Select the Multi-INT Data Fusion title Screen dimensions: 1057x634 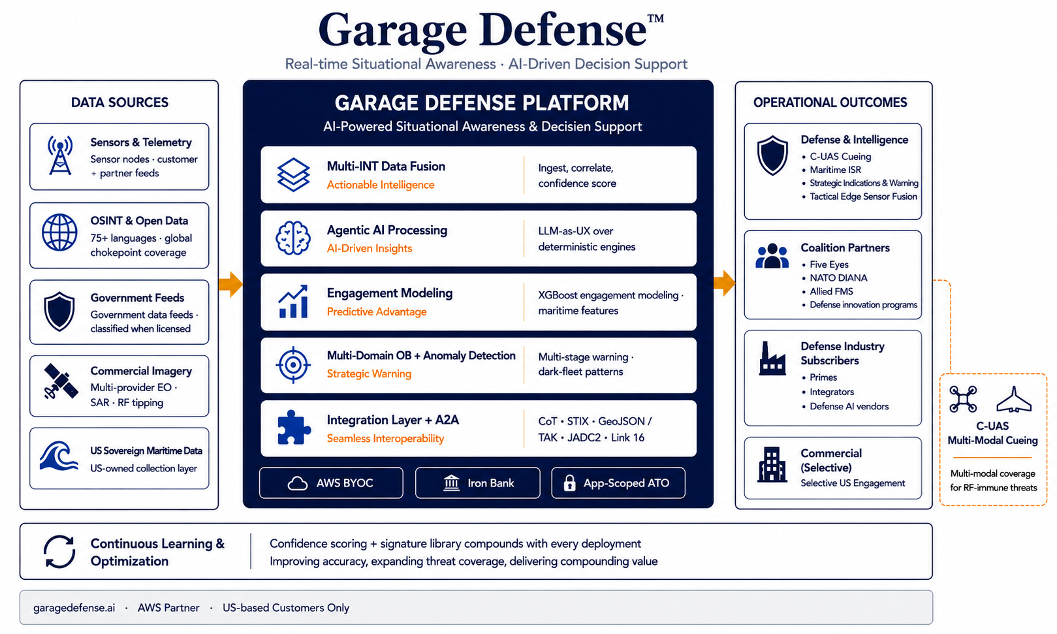coord(386,166)
